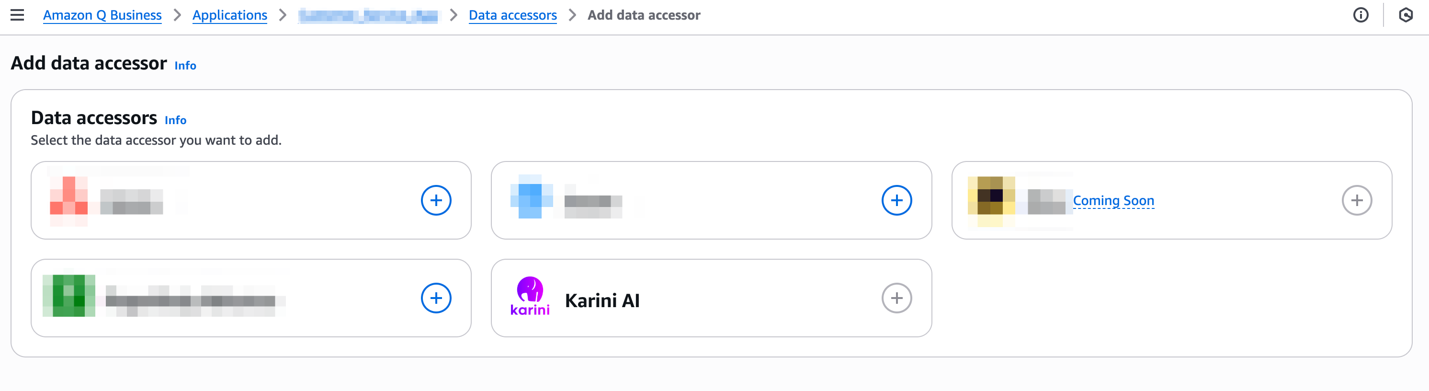Click the red pixelated accessor logo

[x=69, y=200]
